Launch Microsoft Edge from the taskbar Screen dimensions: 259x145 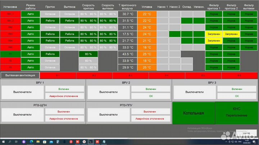30,142
